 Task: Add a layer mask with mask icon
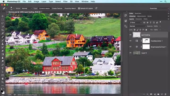[x=151, y=94]
